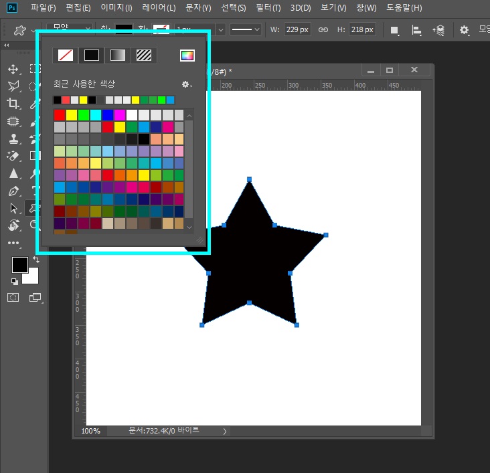The width and height of the screenshot is (490, 473).
Task: Select the Polygonal Lasso tool
Action: [13, 86]
